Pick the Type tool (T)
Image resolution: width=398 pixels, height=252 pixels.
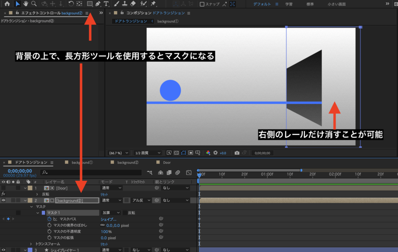pyautogui.click(x=106, y=4)
